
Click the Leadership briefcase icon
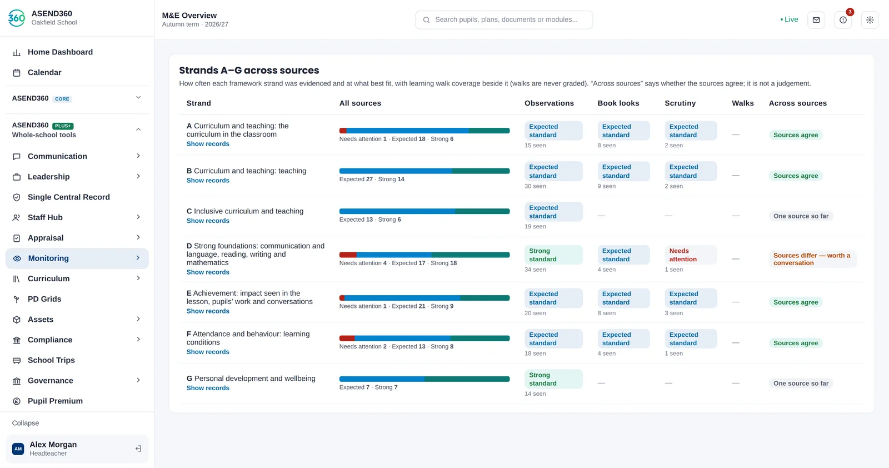point(17,177)
